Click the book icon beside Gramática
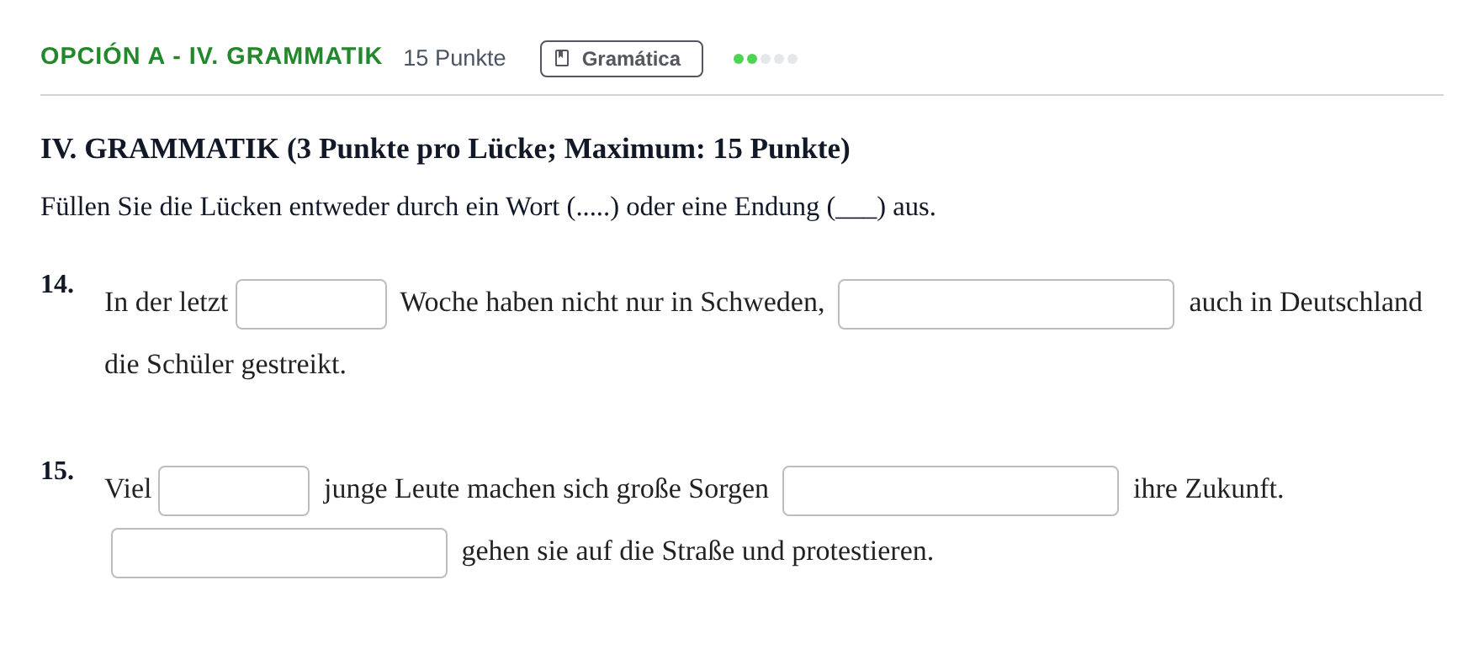This screenshot has width=1484, height=654. point(562,58)
